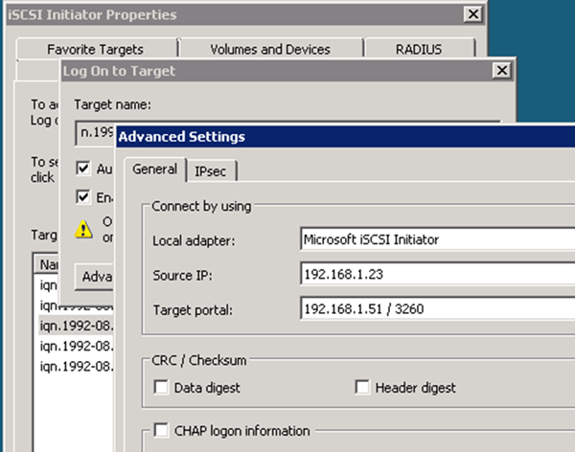
Task: Switch to the Favorite Targets tab
Action: [94, 50]
